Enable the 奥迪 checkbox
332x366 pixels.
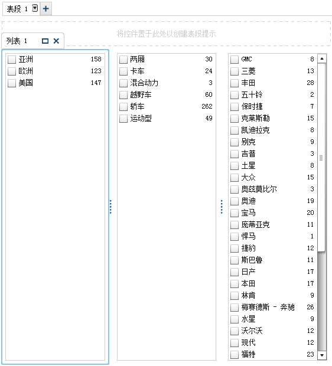coord(235,201)
